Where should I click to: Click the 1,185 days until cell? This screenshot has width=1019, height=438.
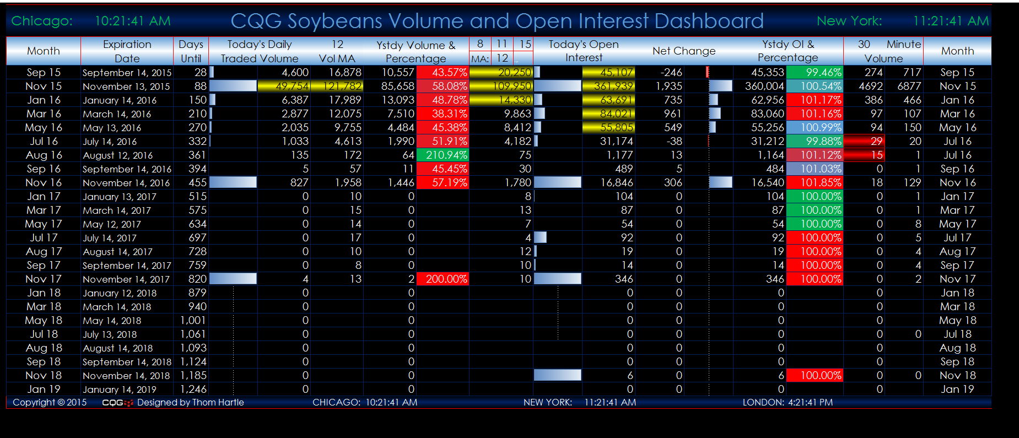191,375
